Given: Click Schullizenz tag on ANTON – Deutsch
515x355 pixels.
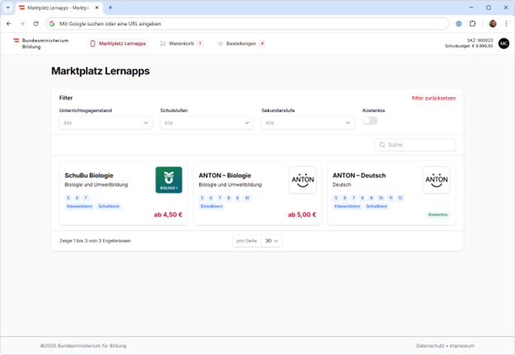Looking at the screenshot, I should click(x=377, y=207).
